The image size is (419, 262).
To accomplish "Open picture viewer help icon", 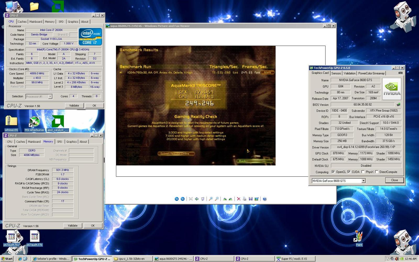I will (x=265, y=199).
